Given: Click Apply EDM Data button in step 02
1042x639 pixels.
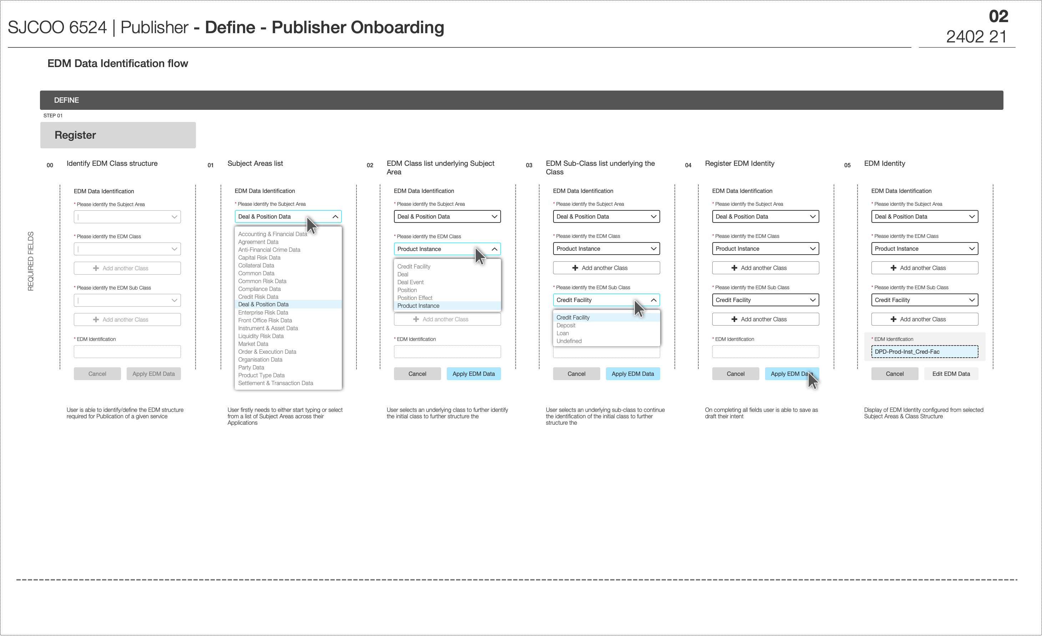Looking at the screenshot, I should [x=473, y=374].
